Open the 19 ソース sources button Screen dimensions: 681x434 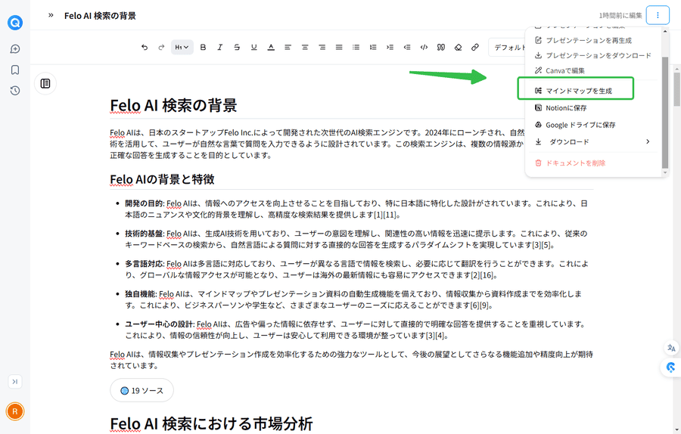click(x=142, y=390)
